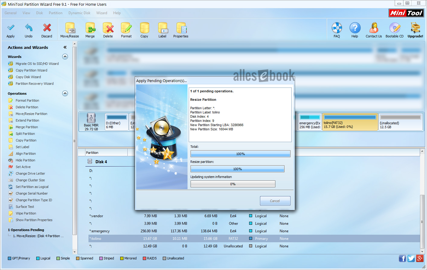Click the Extend Partition operation
Image resolution: width=427 pixels, height=270 pixels.
27,120
